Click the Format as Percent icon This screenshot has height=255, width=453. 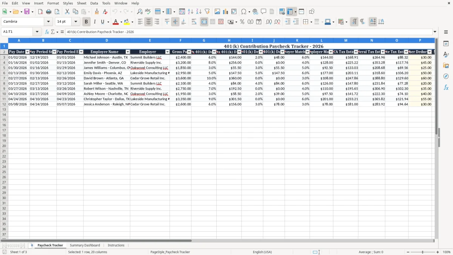pos(242,22)
